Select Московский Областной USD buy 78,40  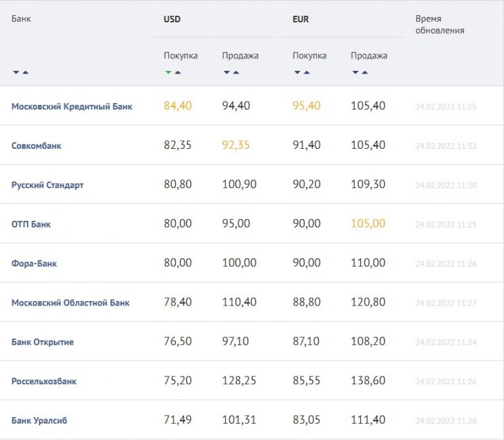[x=178, y=302]
